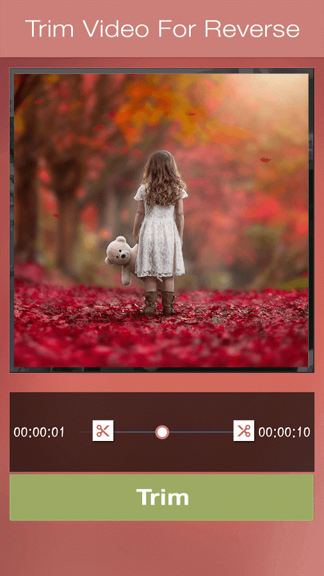
Task: Tap the video preview frame
Action: pos(161,220)
